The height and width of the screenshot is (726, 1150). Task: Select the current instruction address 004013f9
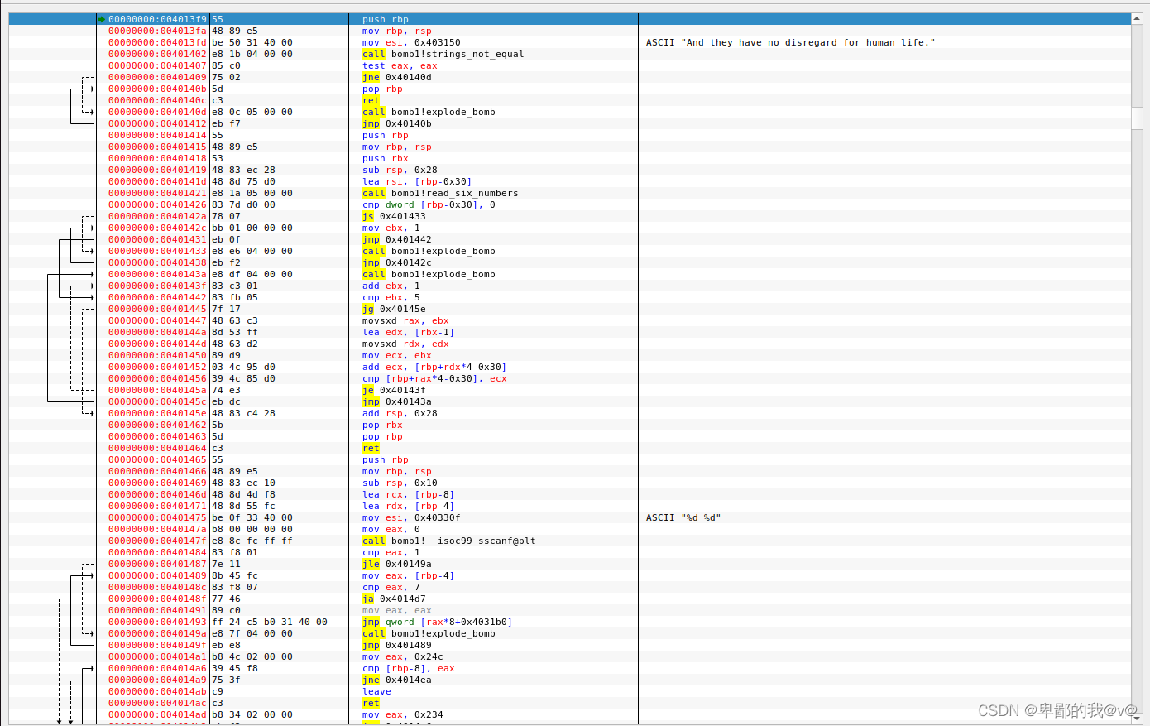[x=157, y=19]
